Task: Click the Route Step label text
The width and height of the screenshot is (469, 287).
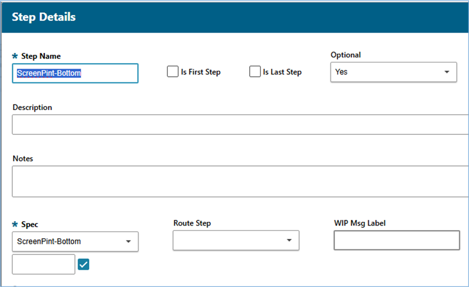Action: pos(192,223)
